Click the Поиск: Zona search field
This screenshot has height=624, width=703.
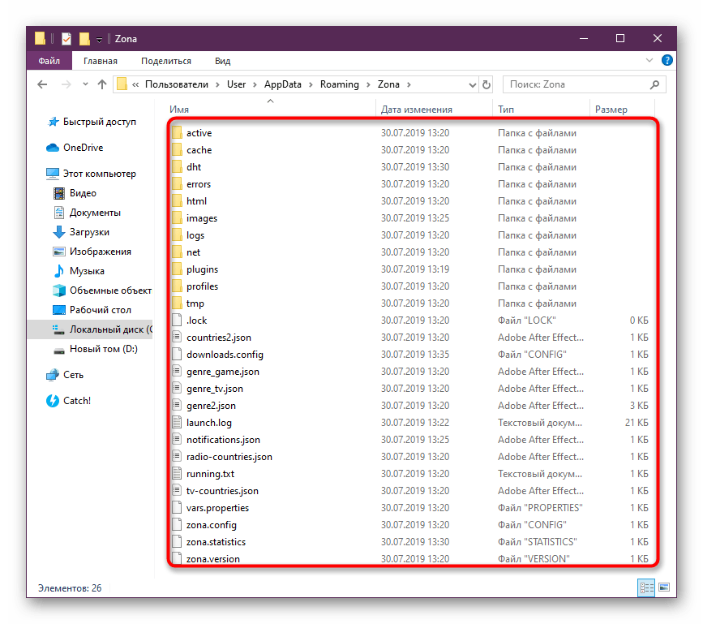tap(584, 84)
